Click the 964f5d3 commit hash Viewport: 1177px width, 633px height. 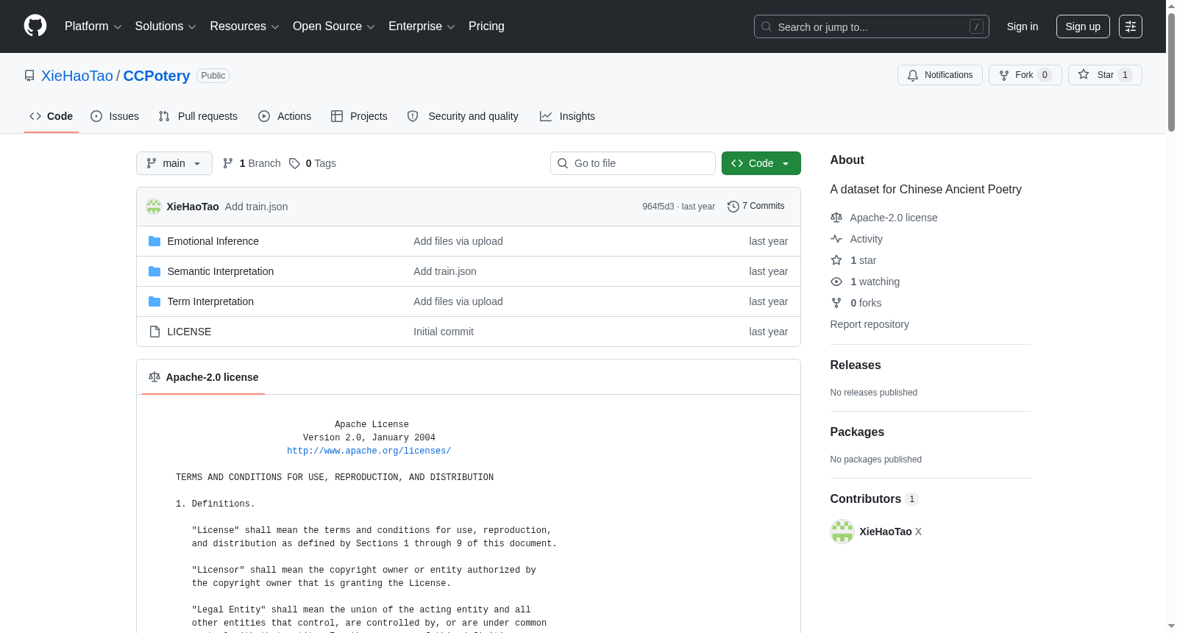[658, 207]
